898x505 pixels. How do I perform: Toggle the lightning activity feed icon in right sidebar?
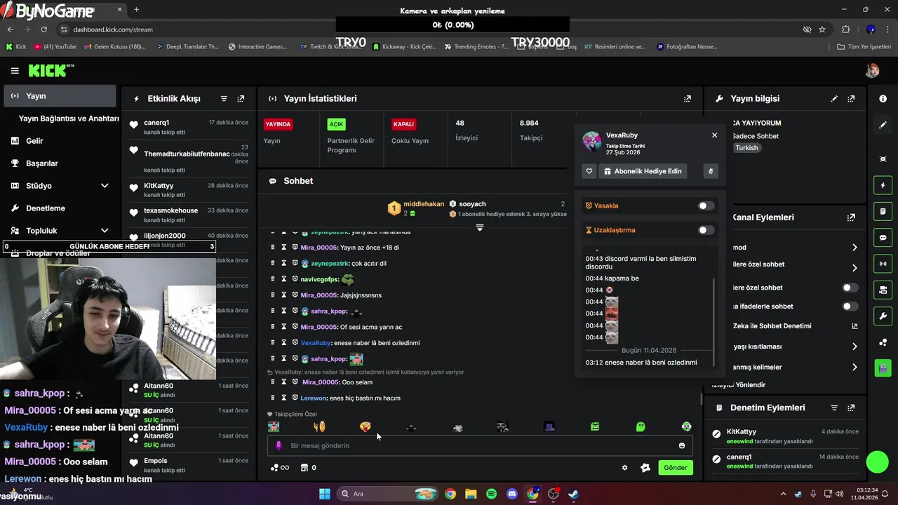coord(883,185)
